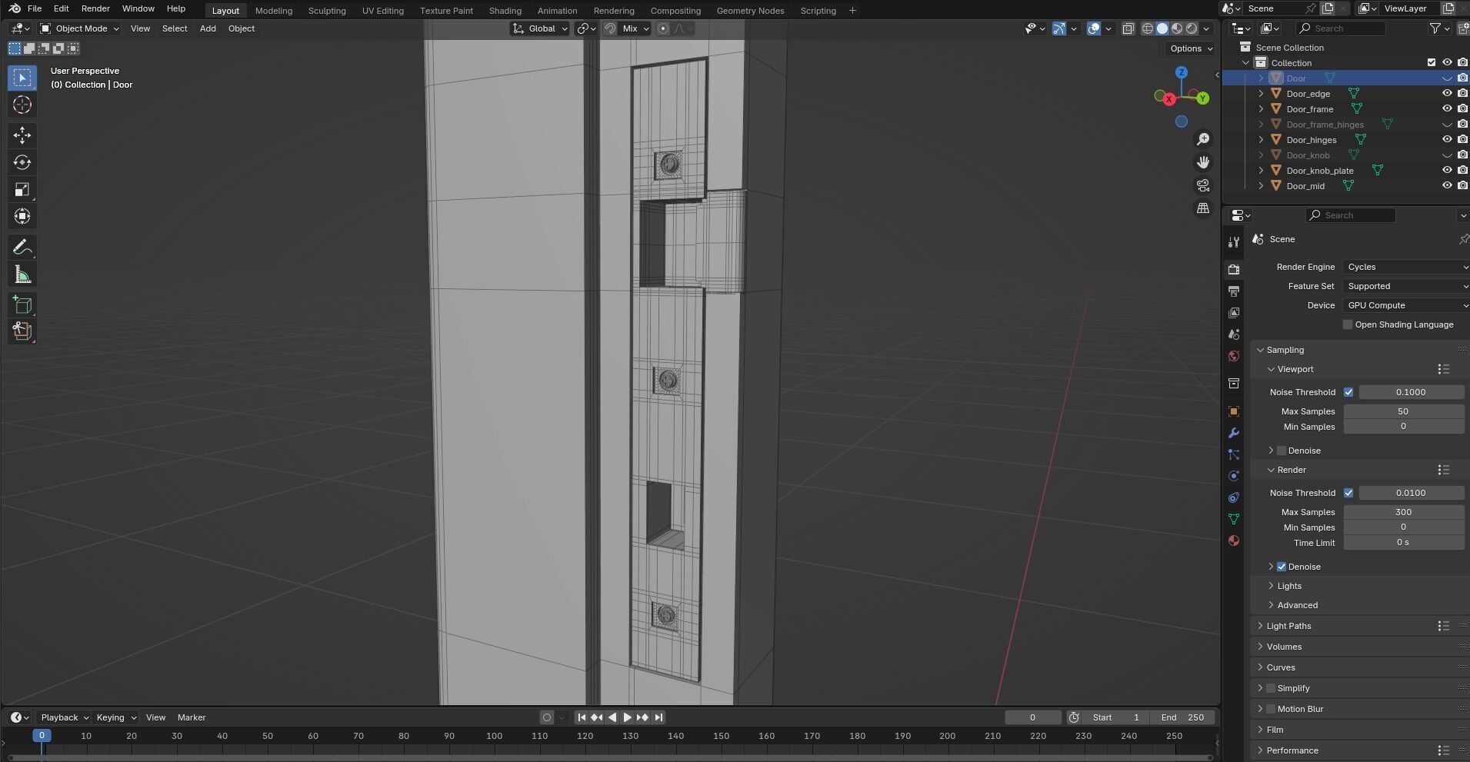Viewport: 1470px width, 762px height.
Task: Open the Modifiers properties tab (wrench)
Action: pos(1234,433)
